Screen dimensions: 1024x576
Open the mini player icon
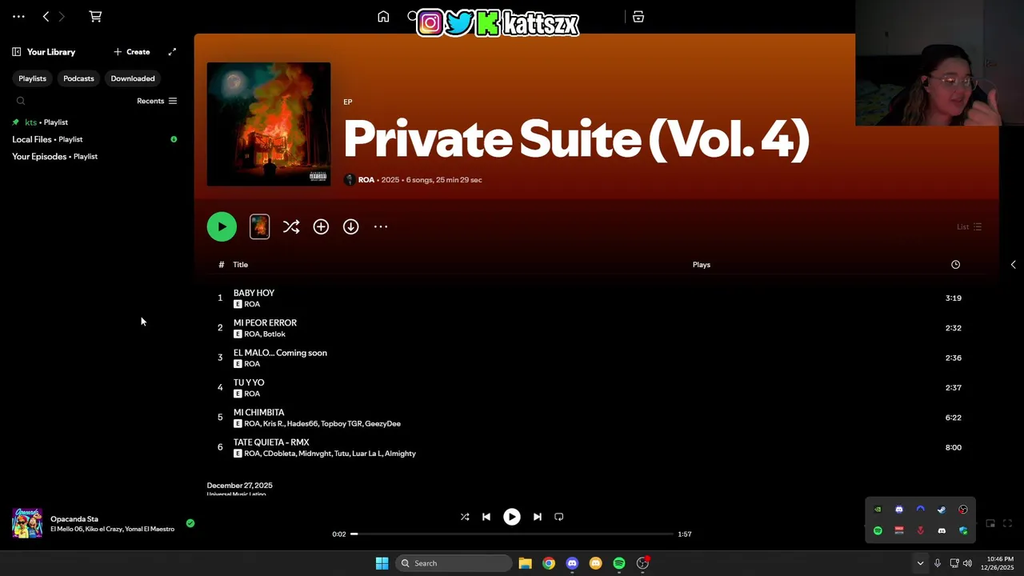[x=990, y=524]
